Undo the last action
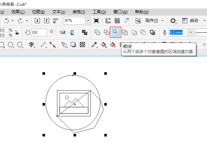Screen dimensions: 207x153 coord(6,21)
